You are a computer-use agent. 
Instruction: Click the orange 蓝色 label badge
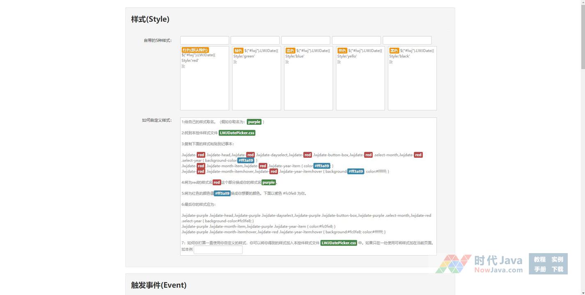tap(290, 51)
